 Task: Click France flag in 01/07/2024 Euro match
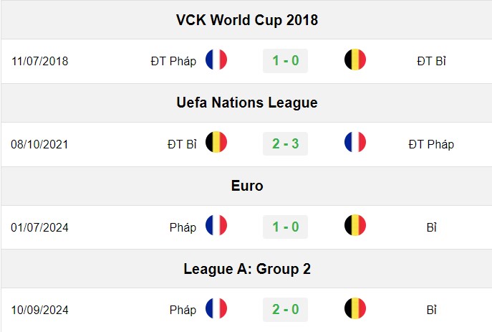pos(216,225)
